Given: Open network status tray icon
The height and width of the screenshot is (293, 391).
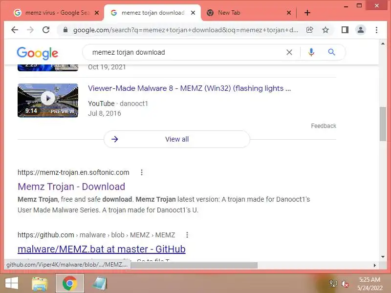Looking at the screenshot, I should tap(333, 284).
